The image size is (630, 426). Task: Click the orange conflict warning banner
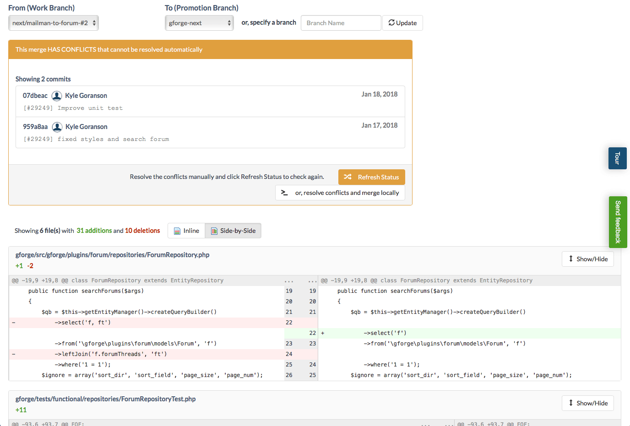(210, 49)
